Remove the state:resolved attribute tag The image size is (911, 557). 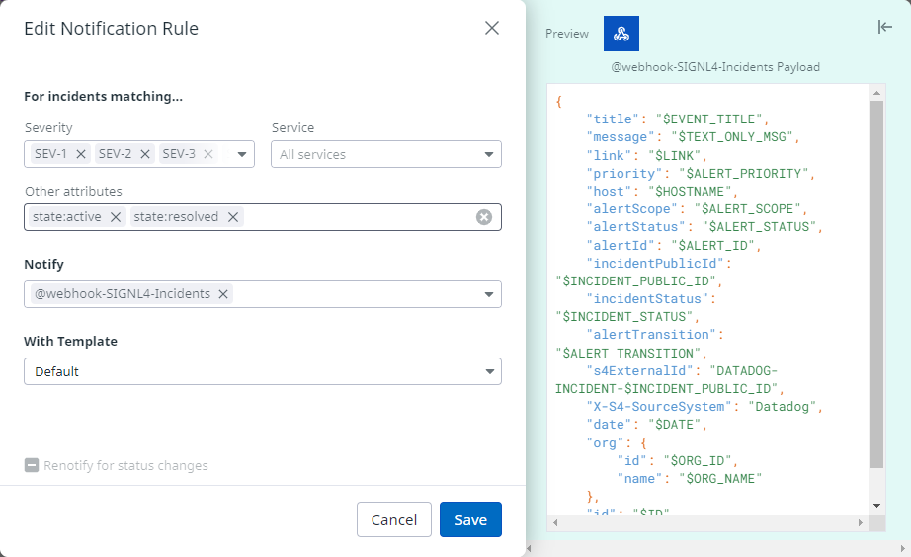pos(233,217)
